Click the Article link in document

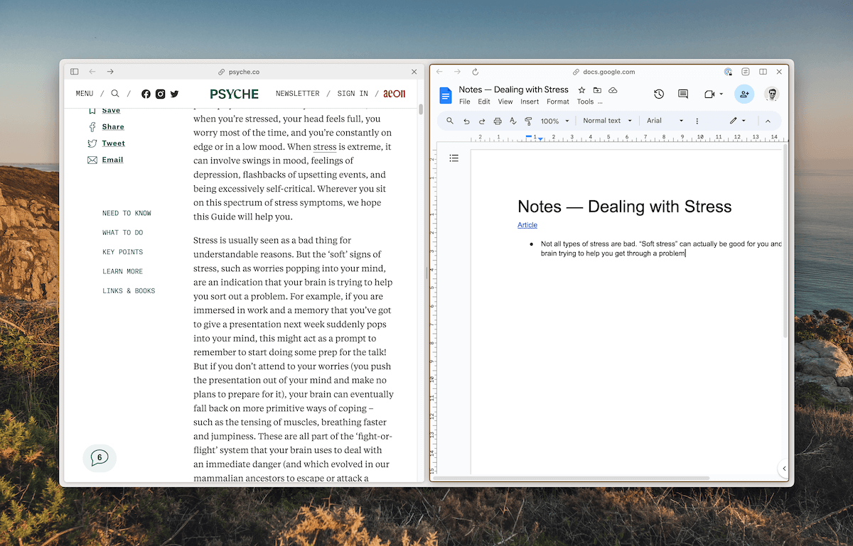[527, 225]
